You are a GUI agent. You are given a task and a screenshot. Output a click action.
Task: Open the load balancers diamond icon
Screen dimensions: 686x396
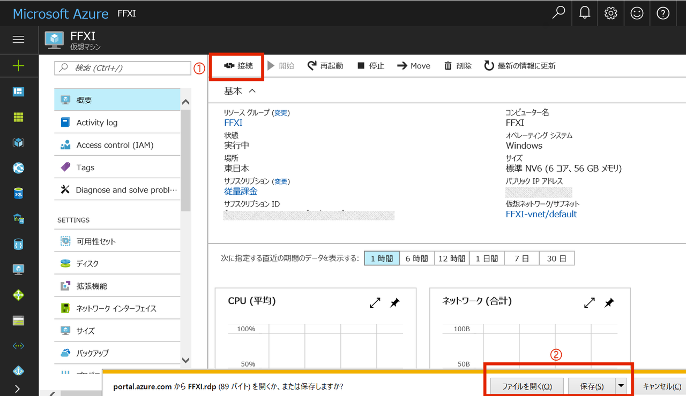point(19,295)
